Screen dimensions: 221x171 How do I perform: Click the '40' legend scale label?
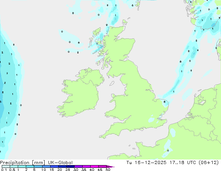tap(92, 170)
